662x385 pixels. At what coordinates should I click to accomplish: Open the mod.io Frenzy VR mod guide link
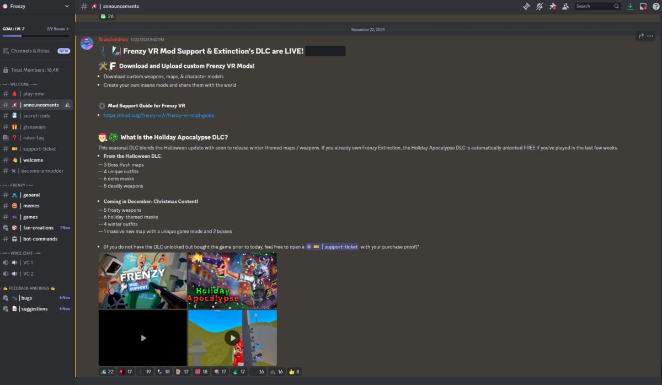coord(159,115)
